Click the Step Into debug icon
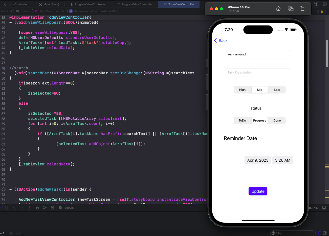The image size is (329, 236). [22, 208]
